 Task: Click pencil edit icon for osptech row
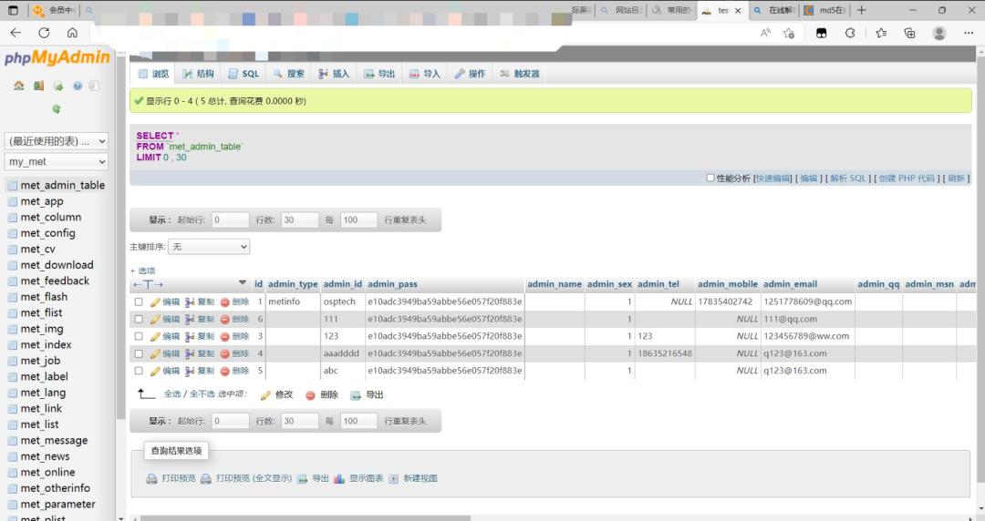155,301
